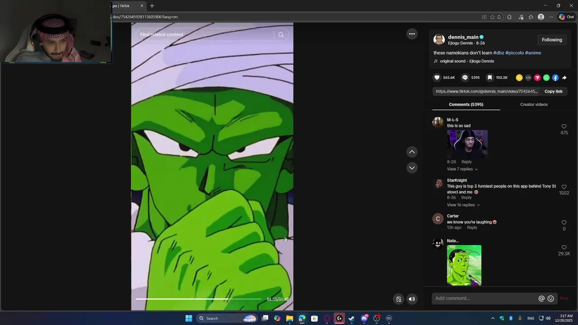Open the Windows Start menu
Viewport: 578px width, 325px height.
point(189,318)
